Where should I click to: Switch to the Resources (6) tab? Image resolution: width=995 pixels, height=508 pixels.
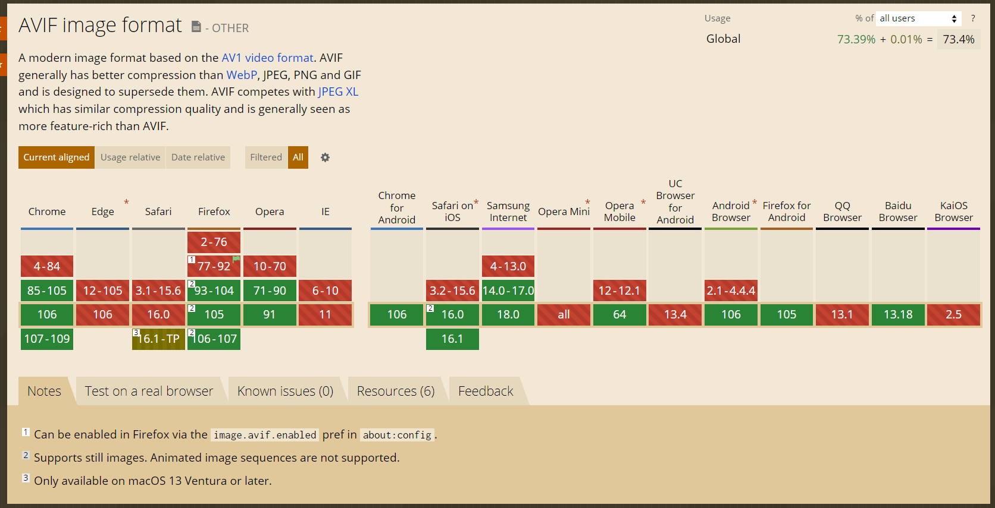(396, 391)
